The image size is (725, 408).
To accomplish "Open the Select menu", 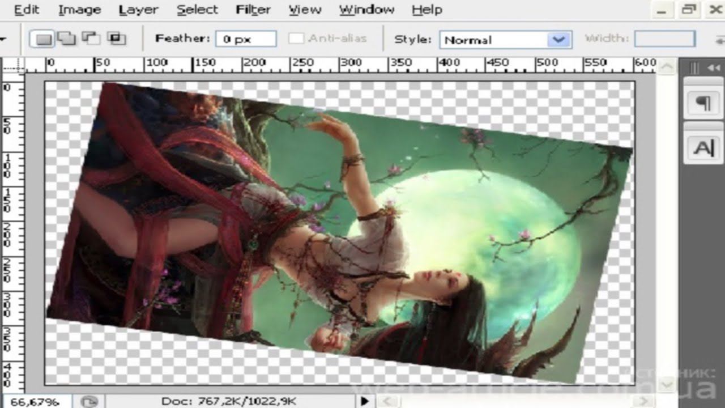I will [x=197, y=10].
